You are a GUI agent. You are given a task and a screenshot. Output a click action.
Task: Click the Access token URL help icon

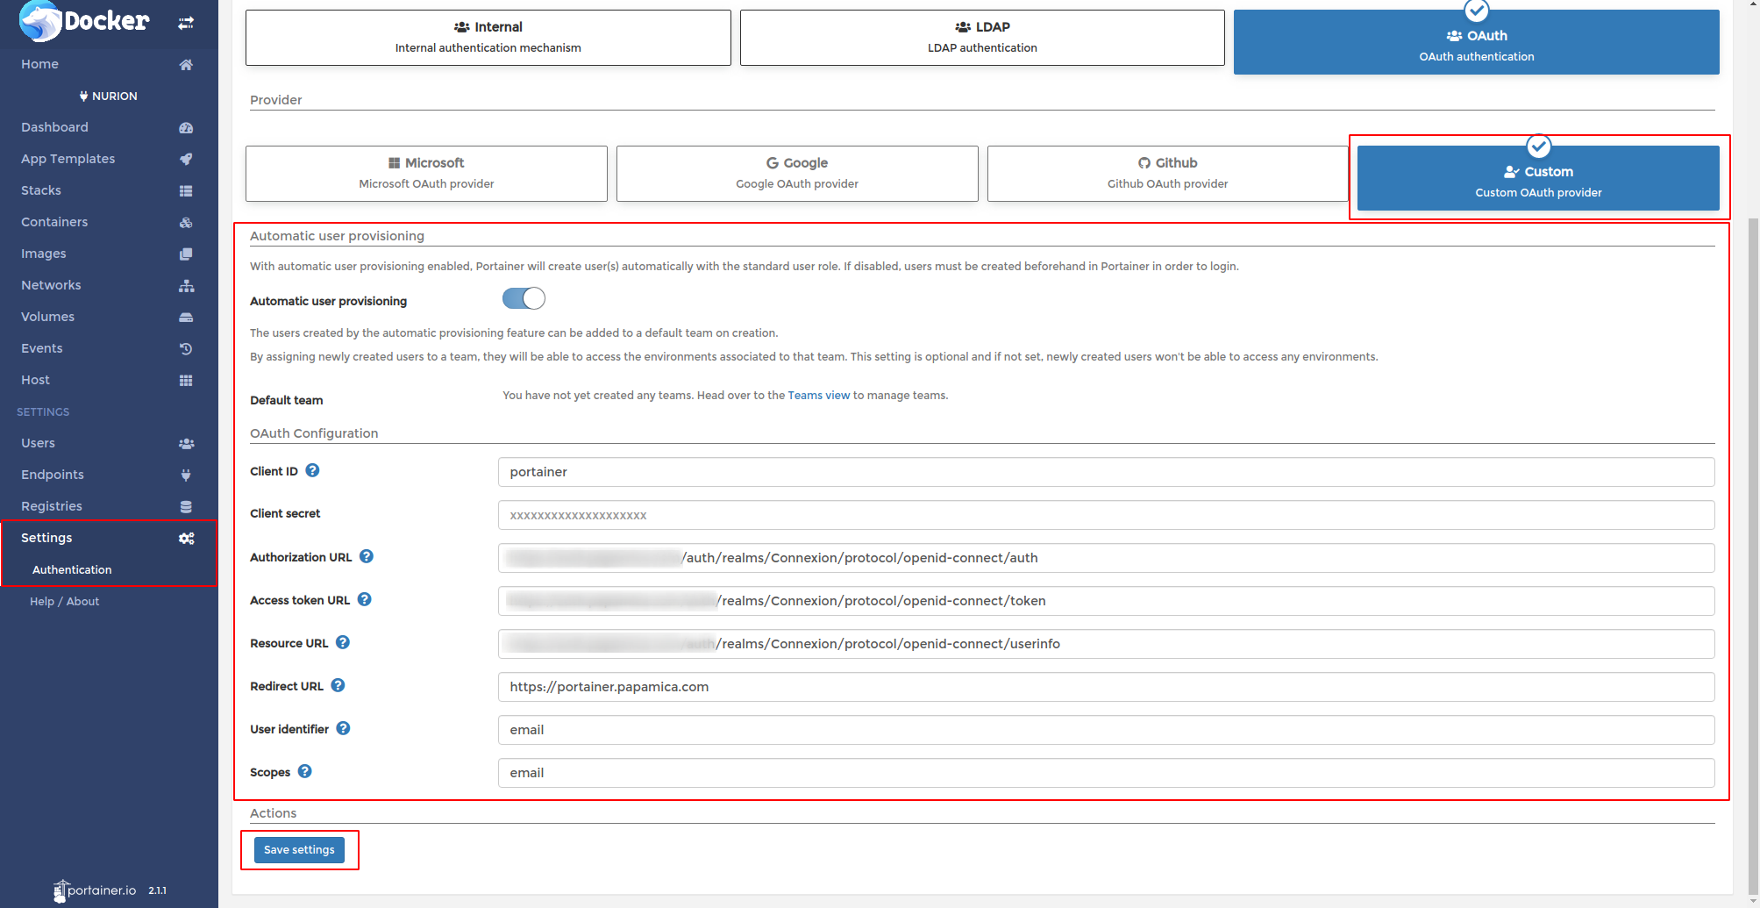coord(365,600)
